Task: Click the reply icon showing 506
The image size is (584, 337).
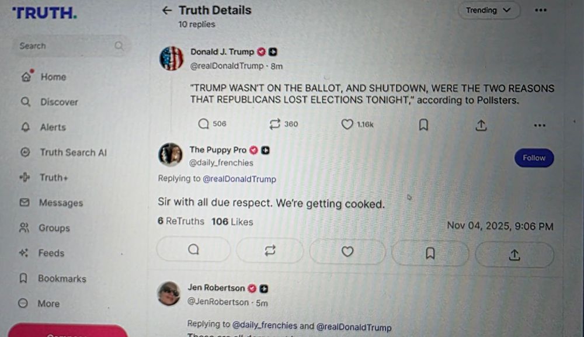Action: [x=204, y=124]
